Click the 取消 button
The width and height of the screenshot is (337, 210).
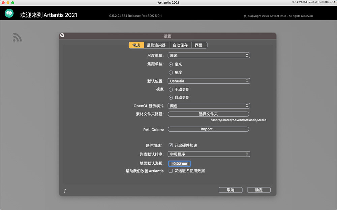point(231,190)
